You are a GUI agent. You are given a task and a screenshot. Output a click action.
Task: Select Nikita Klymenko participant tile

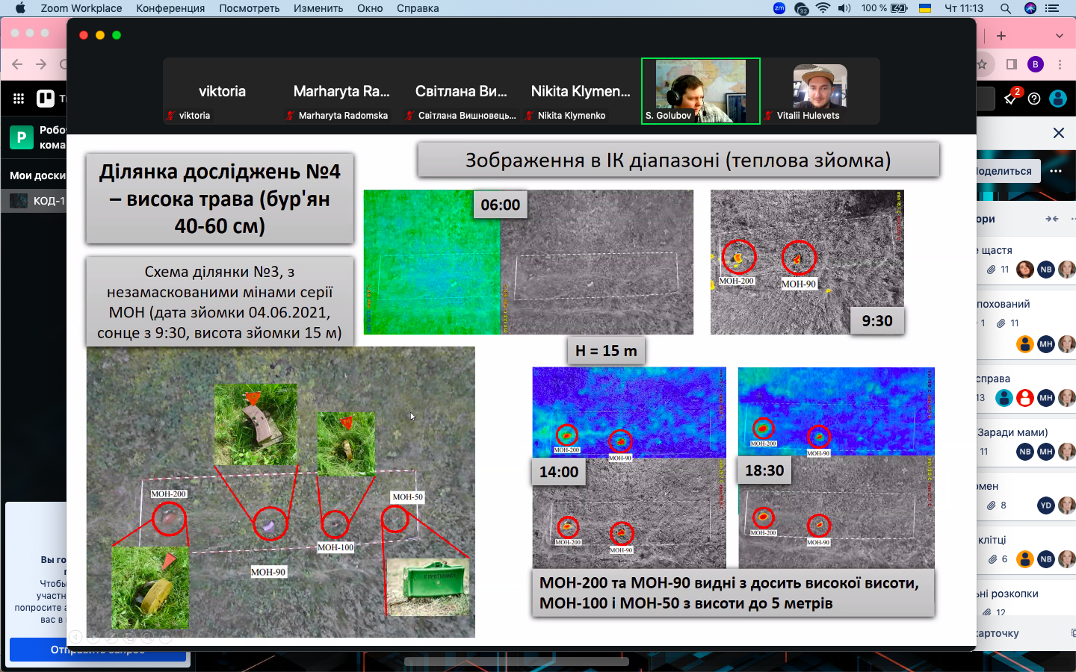point(581,91)
